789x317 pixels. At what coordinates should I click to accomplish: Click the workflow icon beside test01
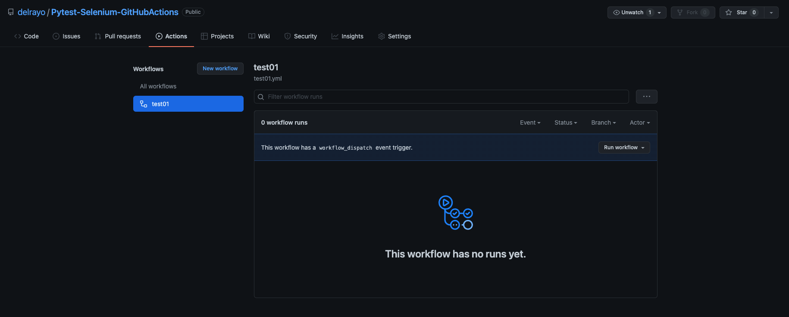tap(144, 104)
